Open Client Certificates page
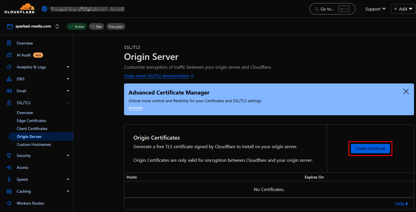The width and height of the screenshot is (416, 212). click(32, 129)
